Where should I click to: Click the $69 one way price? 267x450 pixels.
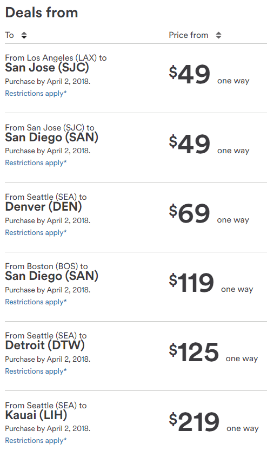209,213
